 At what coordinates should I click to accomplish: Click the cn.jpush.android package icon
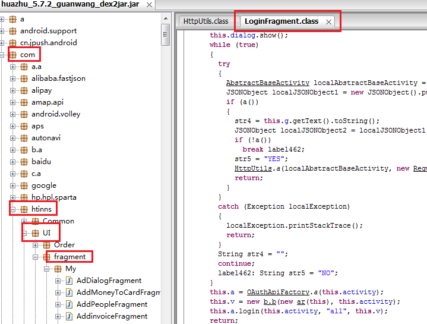pyautogui.click(x=13, y=43)
